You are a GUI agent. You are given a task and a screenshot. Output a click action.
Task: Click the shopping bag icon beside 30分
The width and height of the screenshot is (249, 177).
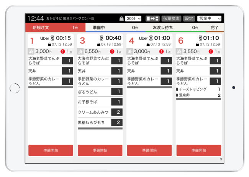click(121, 18)
